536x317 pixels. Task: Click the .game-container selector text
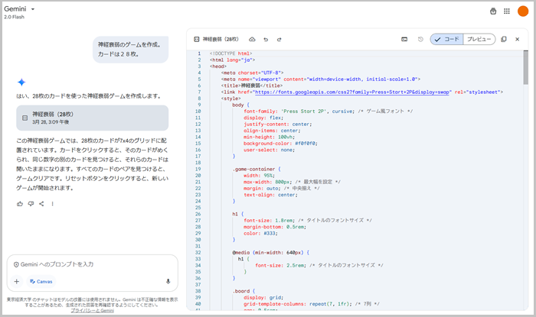pos(253,169)
